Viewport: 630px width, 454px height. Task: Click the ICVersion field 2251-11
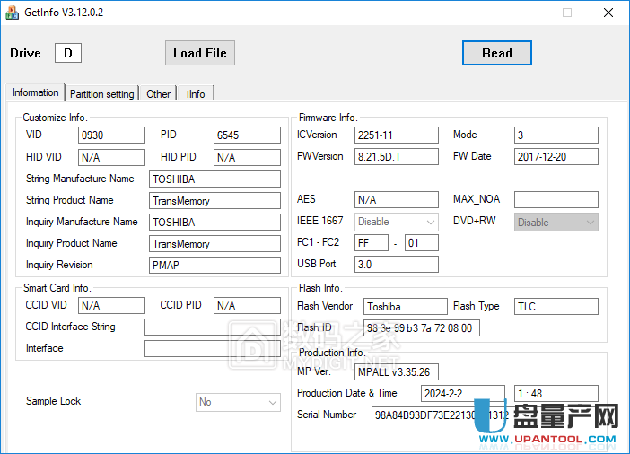tap(397, 135)
